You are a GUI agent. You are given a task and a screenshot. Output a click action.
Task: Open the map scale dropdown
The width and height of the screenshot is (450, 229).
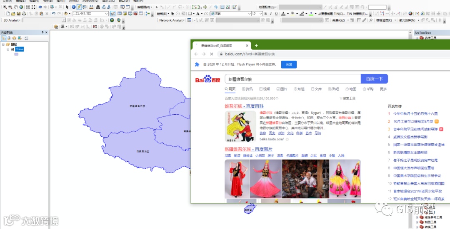[107, 13]
